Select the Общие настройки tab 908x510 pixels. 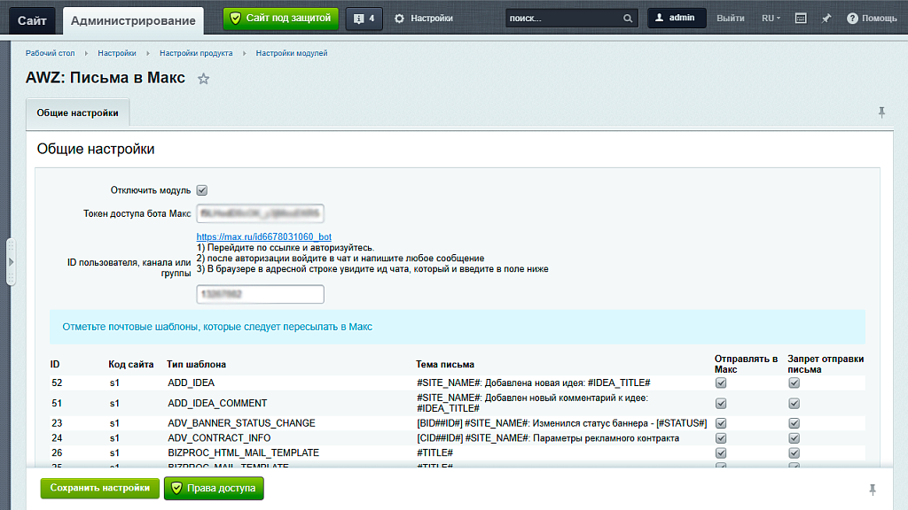click(78, 112)
